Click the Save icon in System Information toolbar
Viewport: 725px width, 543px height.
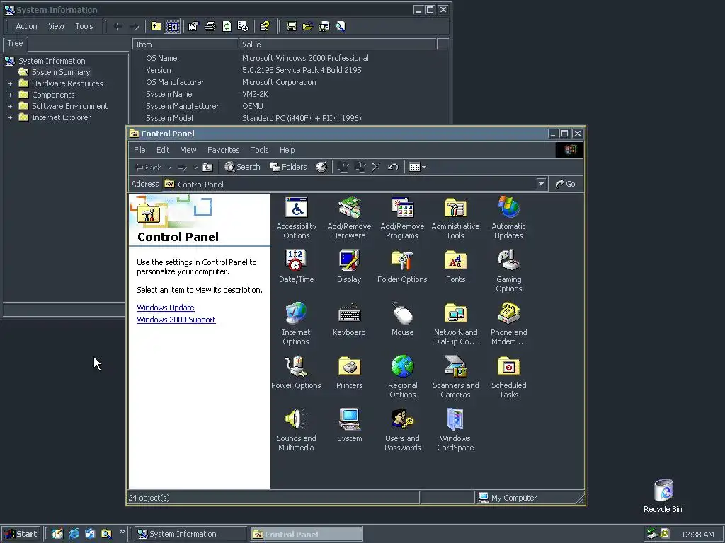click(291, 26)
